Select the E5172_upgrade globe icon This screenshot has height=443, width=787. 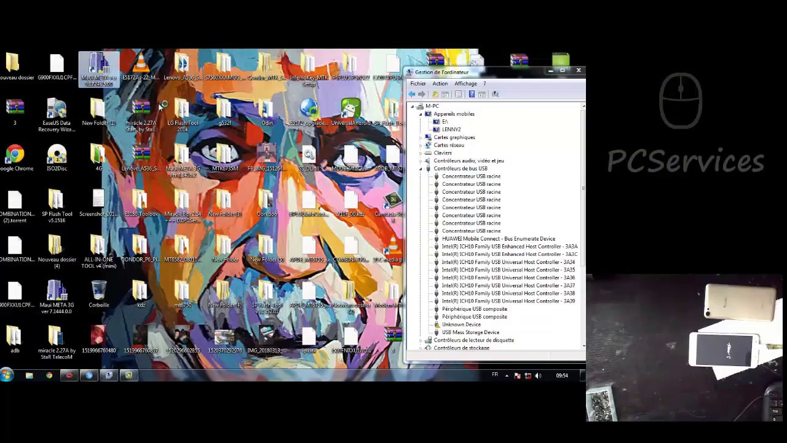tap(309, 113)
